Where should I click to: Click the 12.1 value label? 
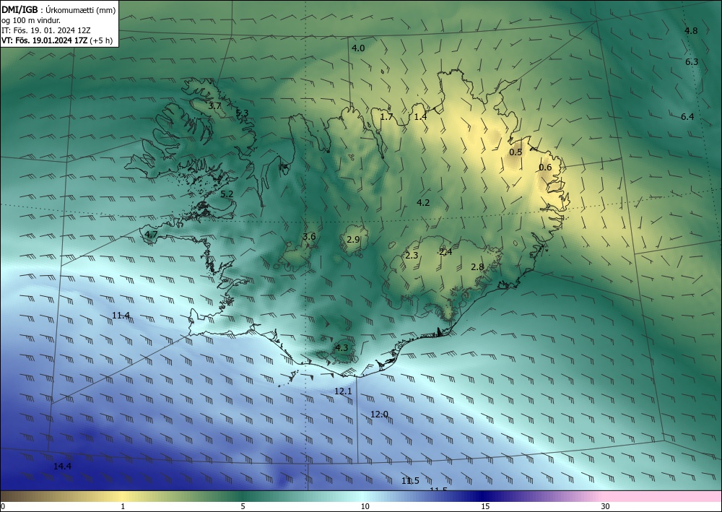coord(343,391)
